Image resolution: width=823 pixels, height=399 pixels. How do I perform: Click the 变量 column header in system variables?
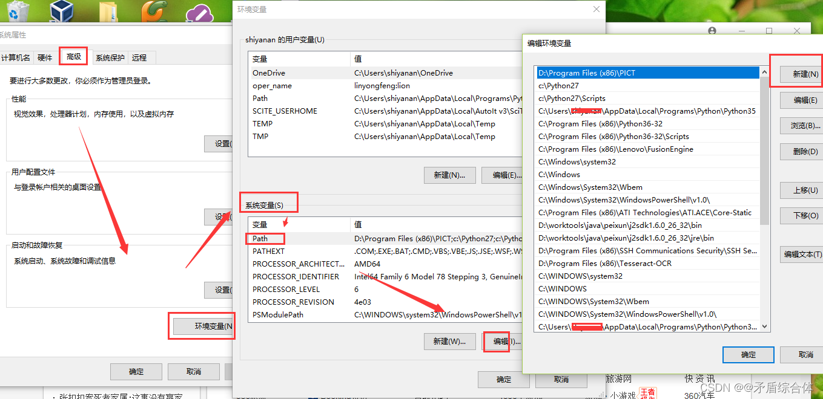click(x=300, y=224)
